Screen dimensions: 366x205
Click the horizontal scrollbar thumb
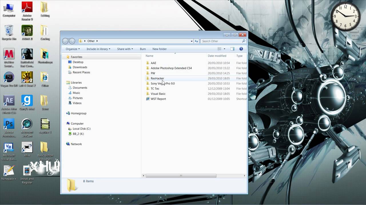[181, 176]
